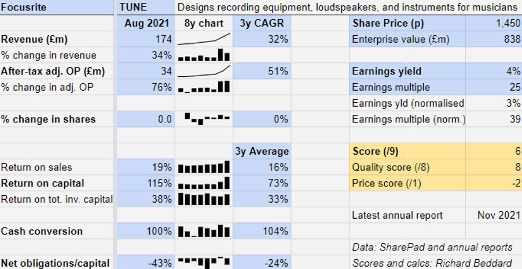This screenshot has height=269, width=522.
Task: Select the TUNE ticker cell
Action: 145,8
